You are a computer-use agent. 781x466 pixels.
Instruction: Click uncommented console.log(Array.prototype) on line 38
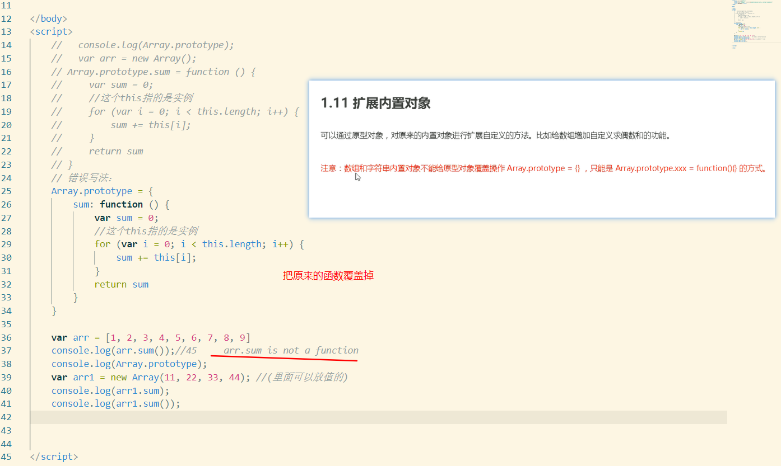click(129, 364)
